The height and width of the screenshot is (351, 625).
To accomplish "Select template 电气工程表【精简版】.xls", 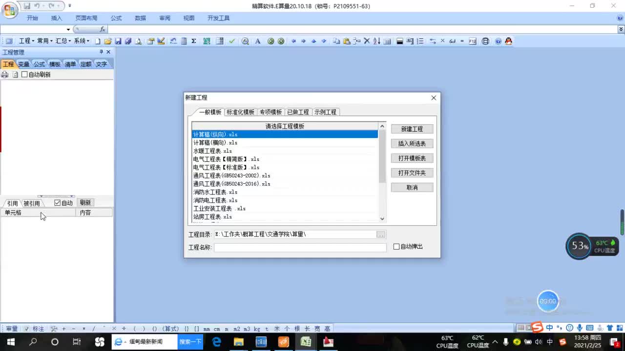I will [285, 159].
